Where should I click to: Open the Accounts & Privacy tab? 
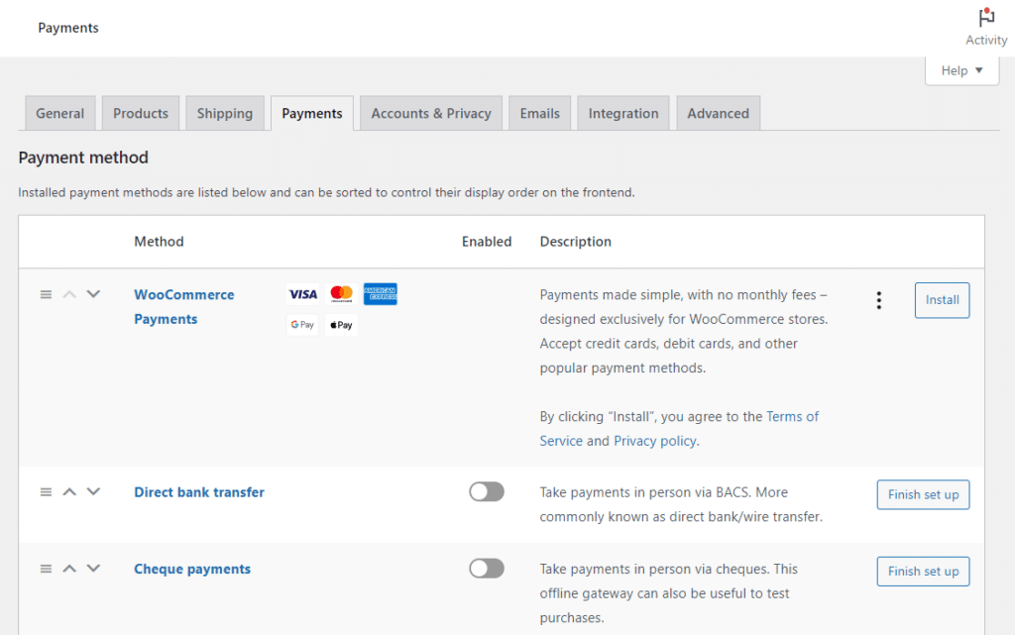point(430,113)
